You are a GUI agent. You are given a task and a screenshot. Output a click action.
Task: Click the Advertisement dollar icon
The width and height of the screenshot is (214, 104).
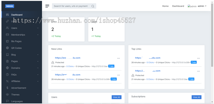click(x=7, y=88)
